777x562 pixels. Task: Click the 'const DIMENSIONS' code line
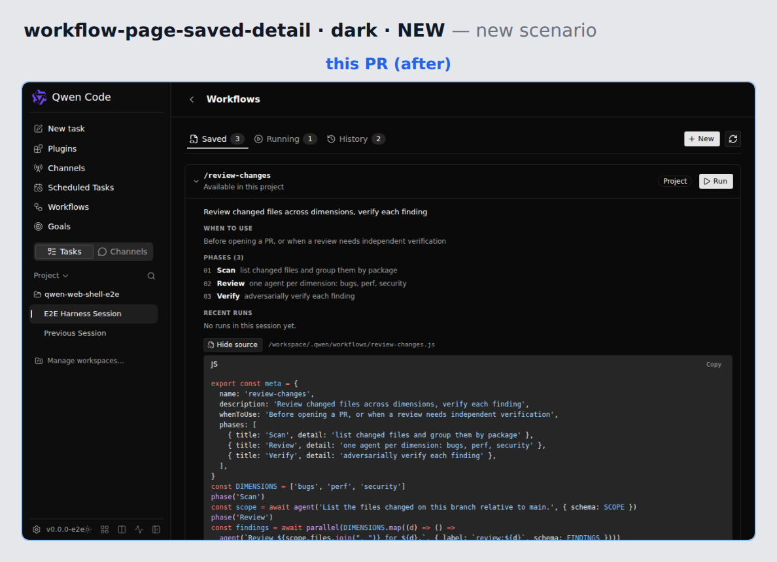[308, 487]
